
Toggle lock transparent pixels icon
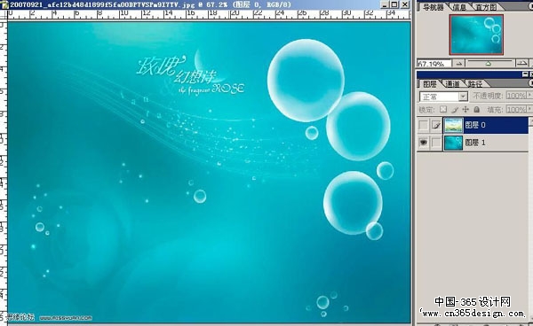coord(443,110)
